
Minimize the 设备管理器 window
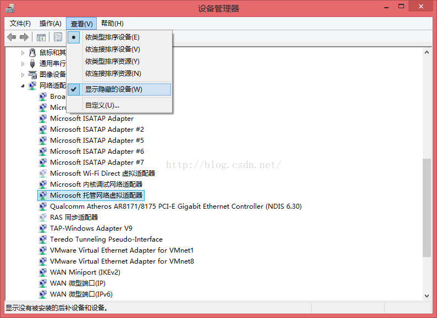coord(386,7)
